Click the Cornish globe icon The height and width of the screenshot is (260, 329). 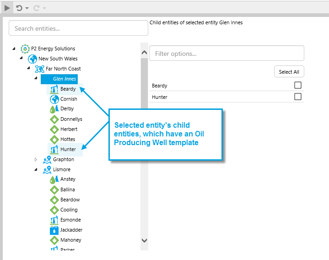54,99
